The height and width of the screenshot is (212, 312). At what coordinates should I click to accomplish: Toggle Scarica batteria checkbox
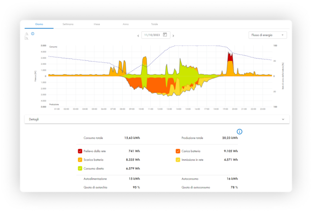(80, 159)
